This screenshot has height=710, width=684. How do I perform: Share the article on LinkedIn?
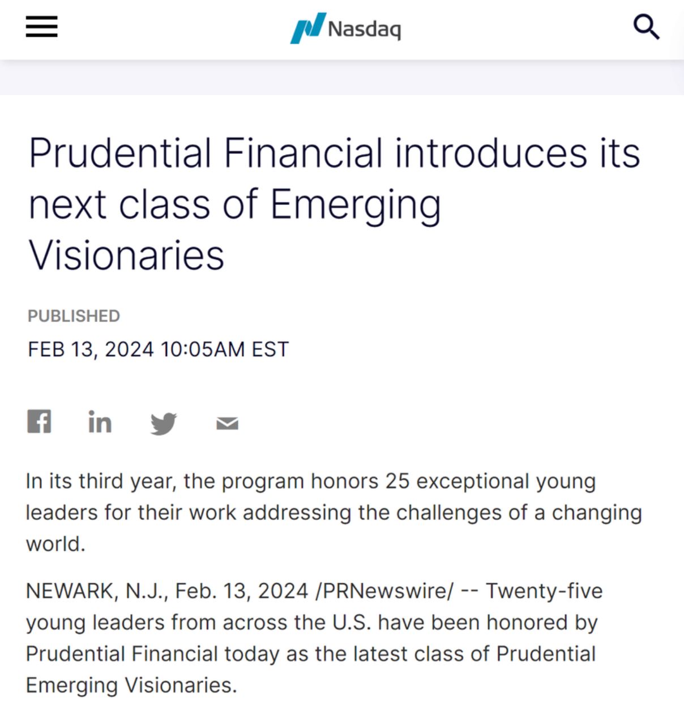pyautogui.click(x=100, y=422)
